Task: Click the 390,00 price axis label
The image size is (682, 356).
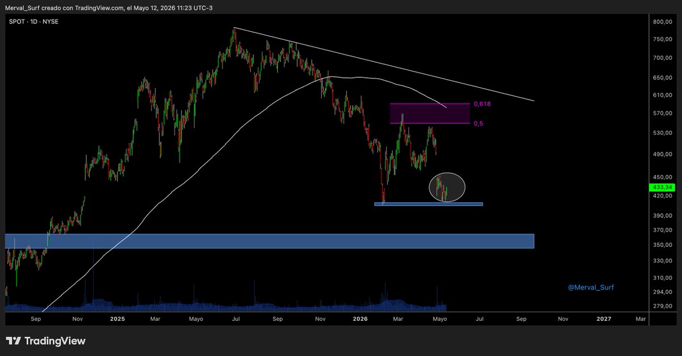Action: 662,216
